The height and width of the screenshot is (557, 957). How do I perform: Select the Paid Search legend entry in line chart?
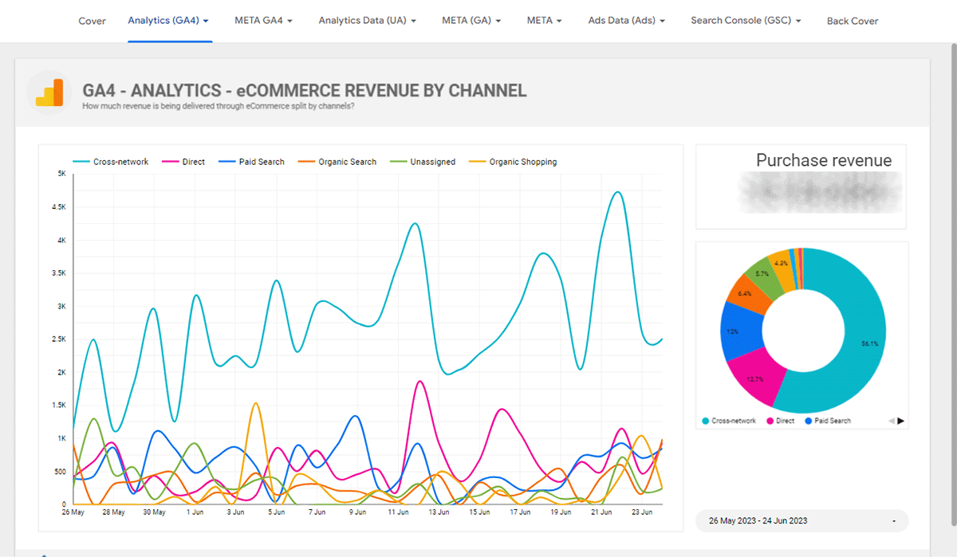coord(251,162)
